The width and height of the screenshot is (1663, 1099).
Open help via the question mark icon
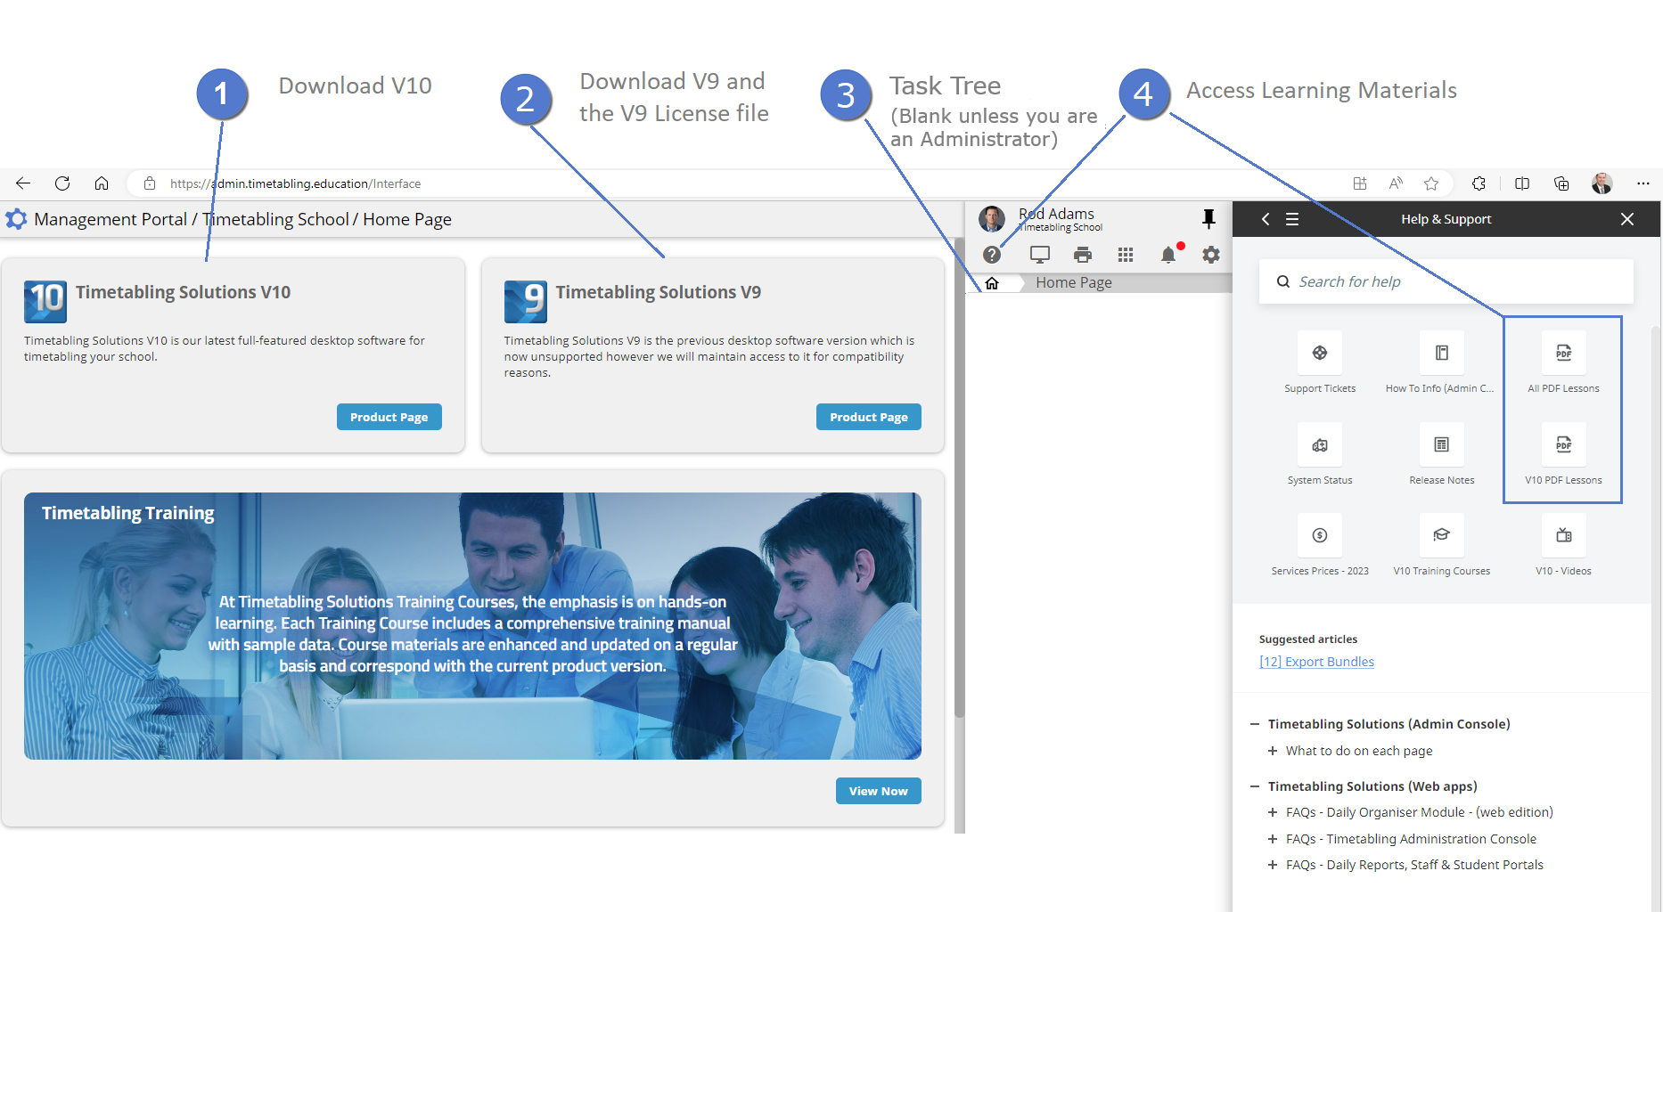(x=992, y=255)
